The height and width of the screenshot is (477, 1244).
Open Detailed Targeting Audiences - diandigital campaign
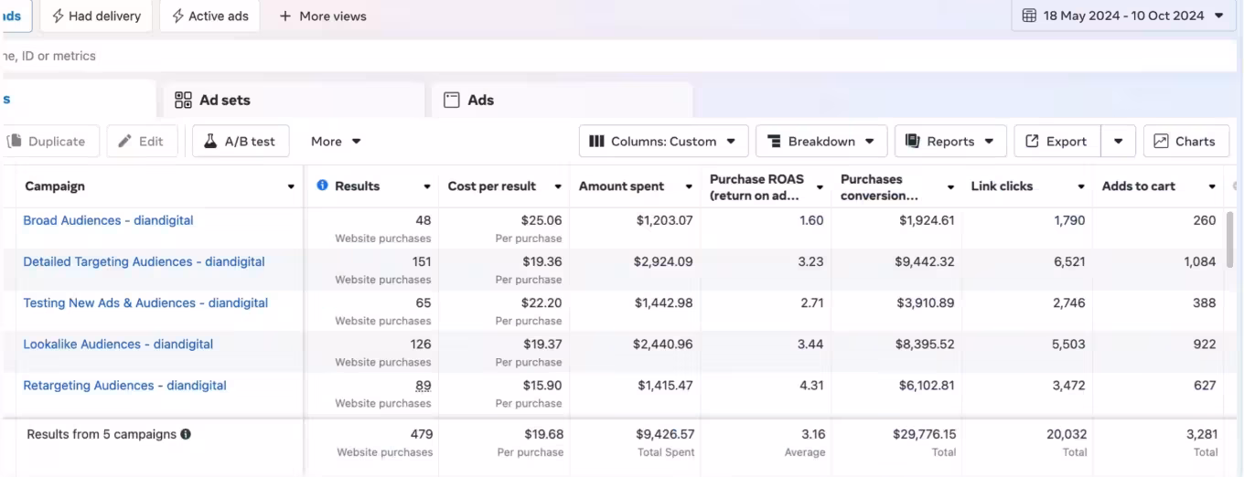pyautogui.click(x=144, y=261)
